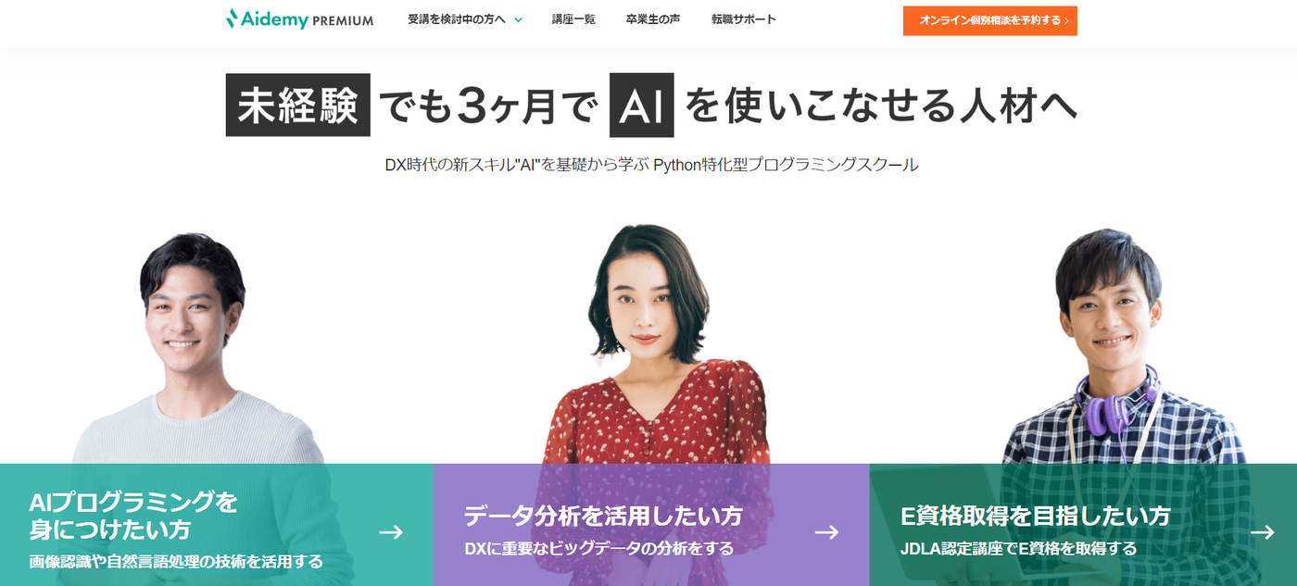Expand the 受講を検討中の方へ dropdown chevron
The image size is (1297, 586).
(518, 19)
